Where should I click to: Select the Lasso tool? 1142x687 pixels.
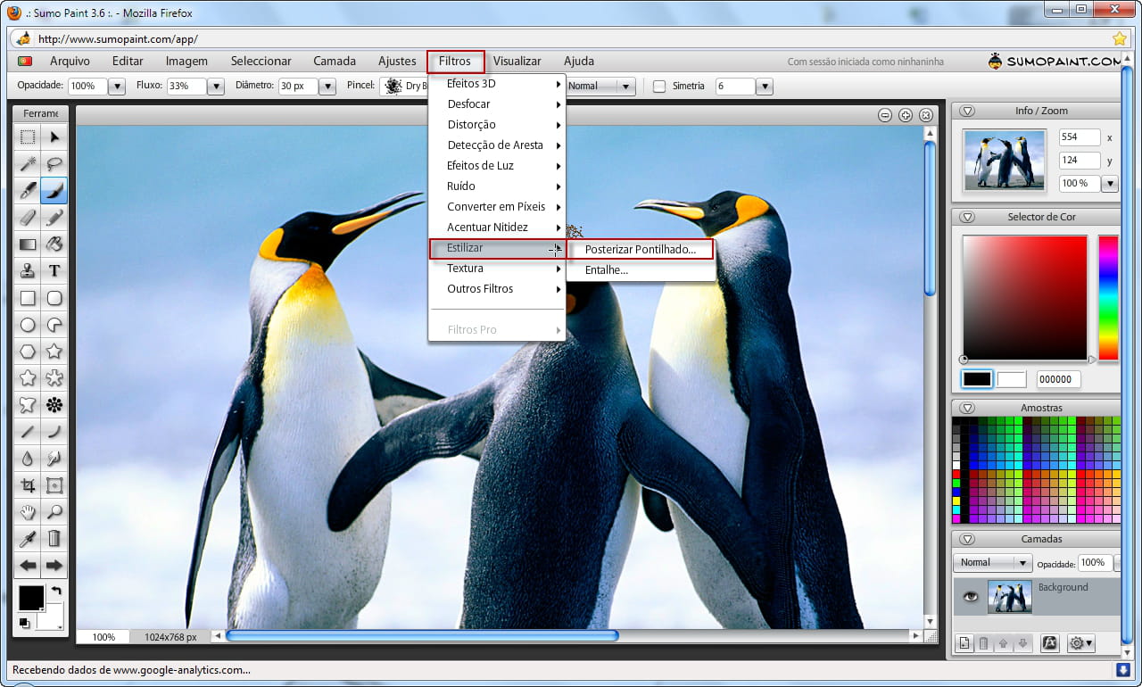(54, 163)
